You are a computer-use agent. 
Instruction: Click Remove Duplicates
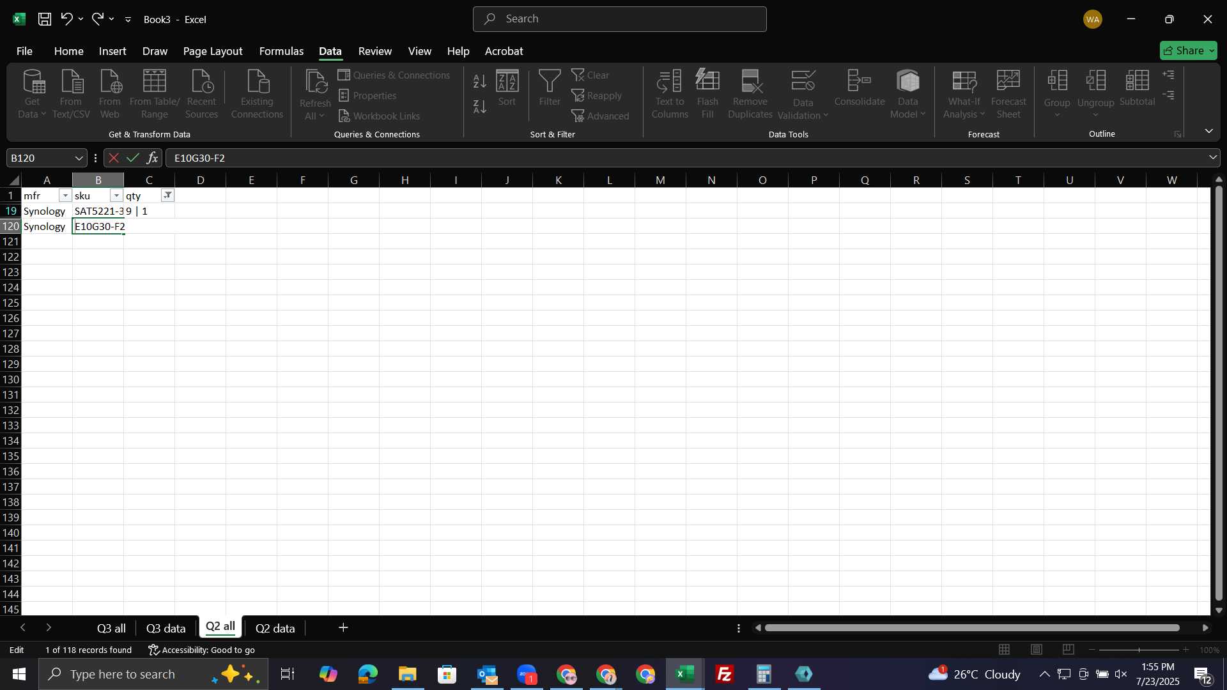point(750,94)
